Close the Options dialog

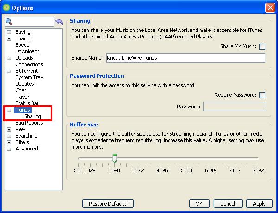270,8
